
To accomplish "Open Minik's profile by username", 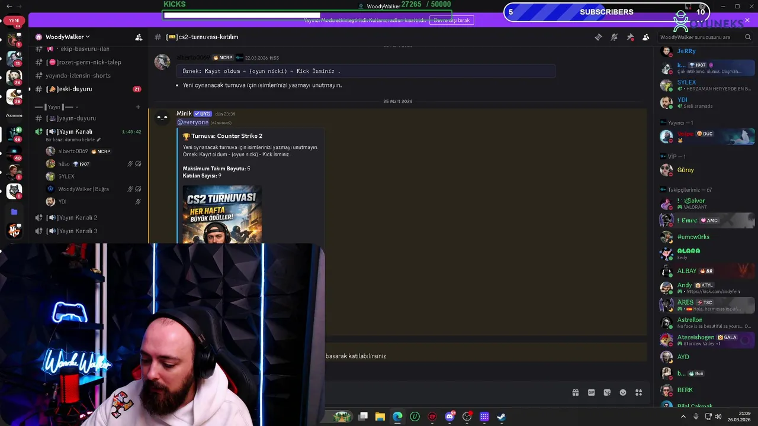I will click(x=184, y=114).
